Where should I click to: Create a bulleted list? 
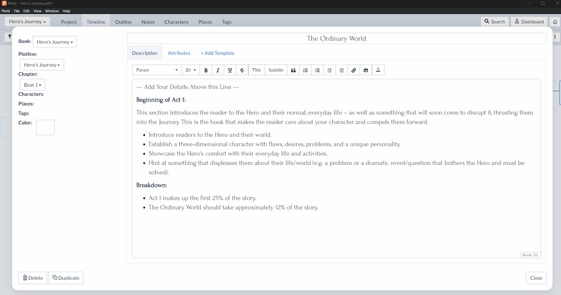click(x=318, y=70)
